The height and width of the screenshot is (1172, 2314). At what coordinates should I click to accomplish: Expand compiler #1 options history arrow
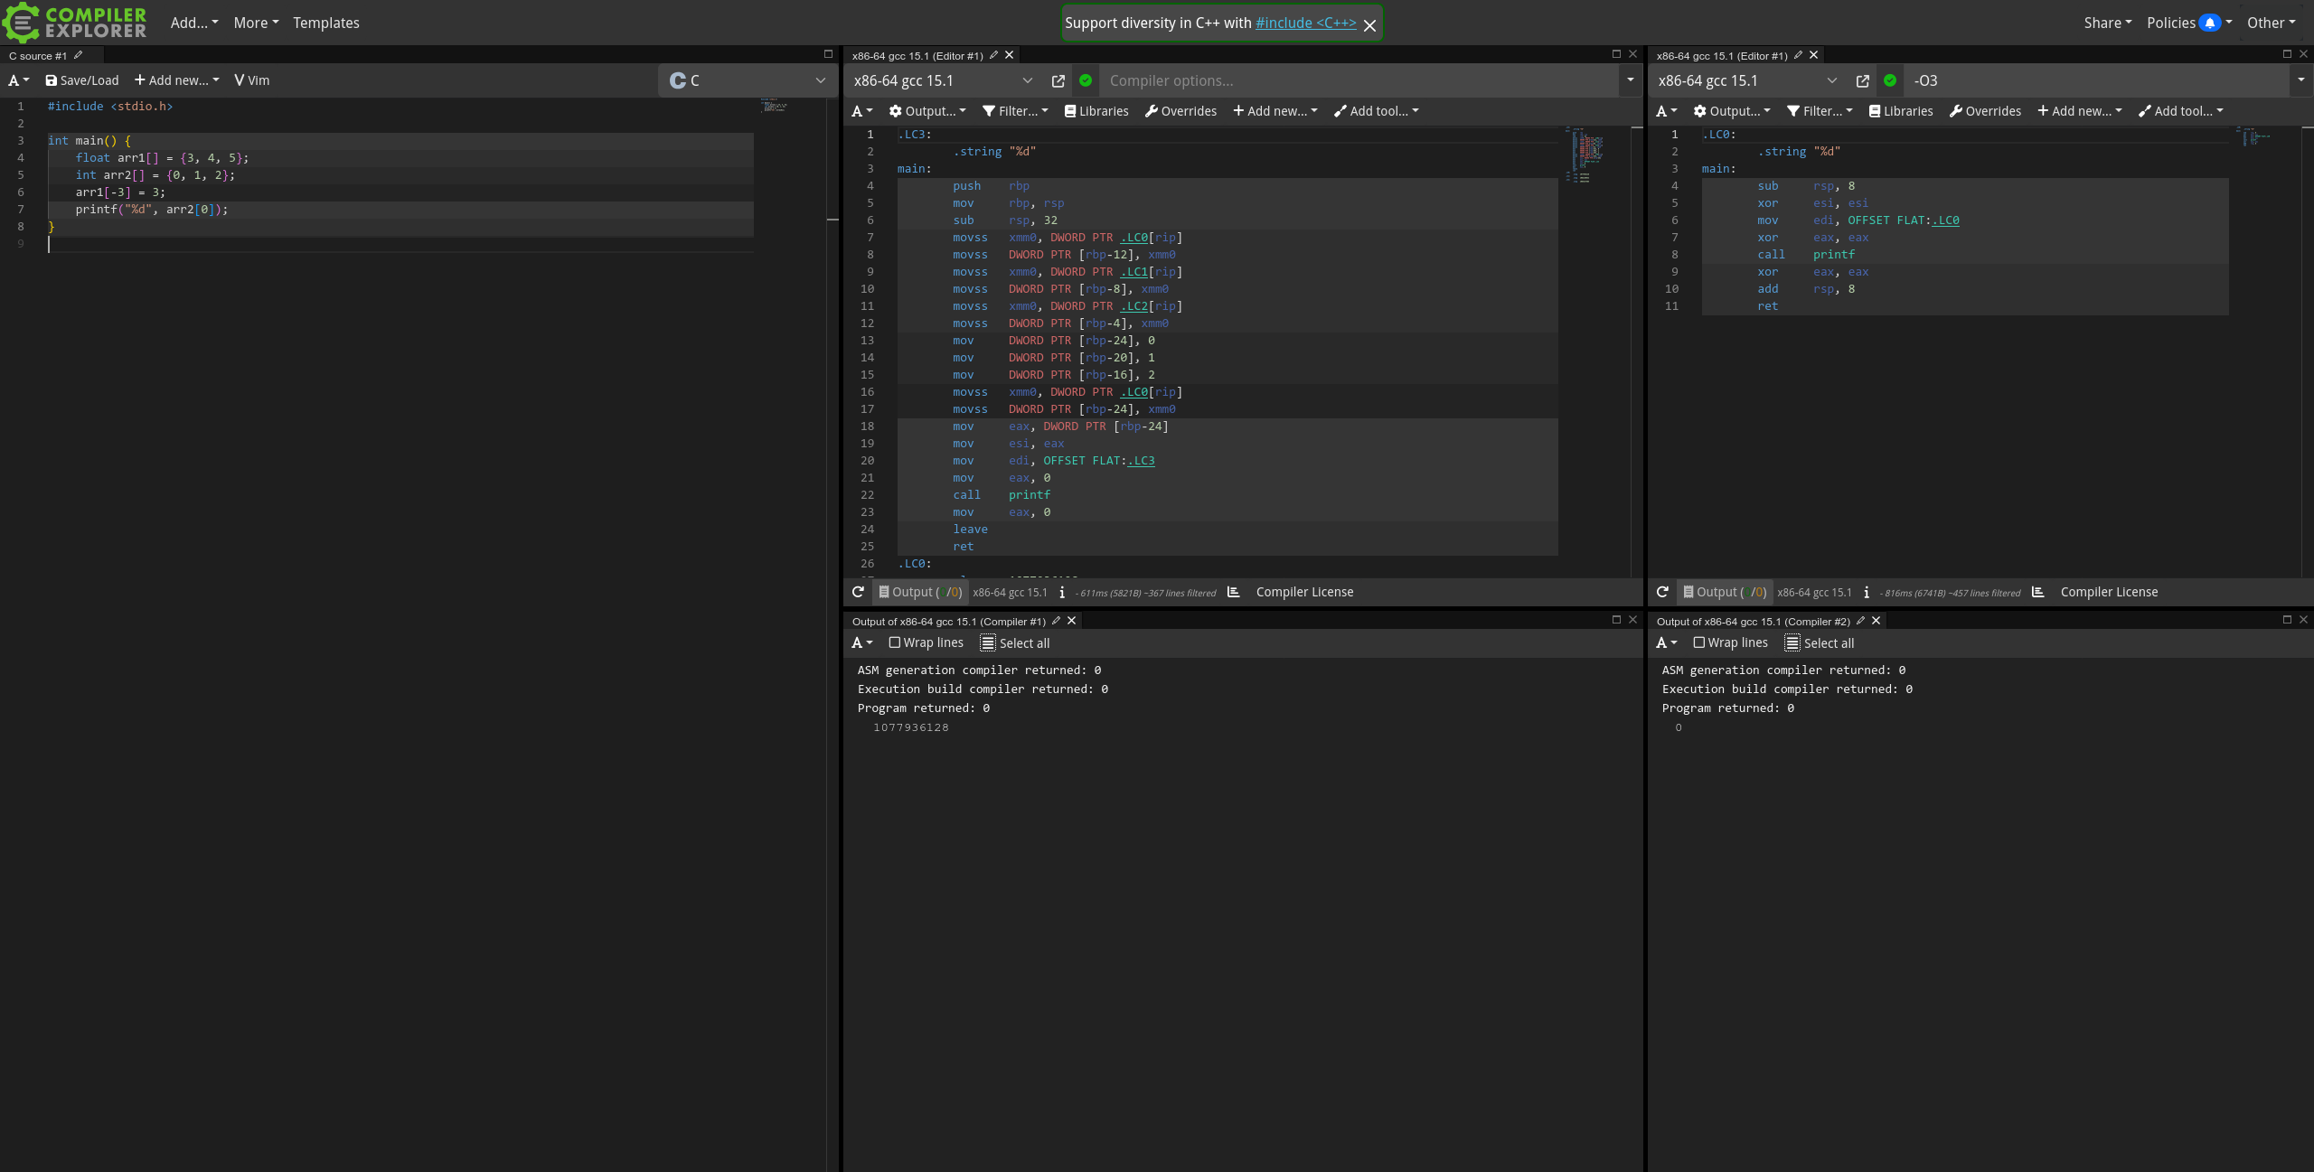coord(1631,80)
